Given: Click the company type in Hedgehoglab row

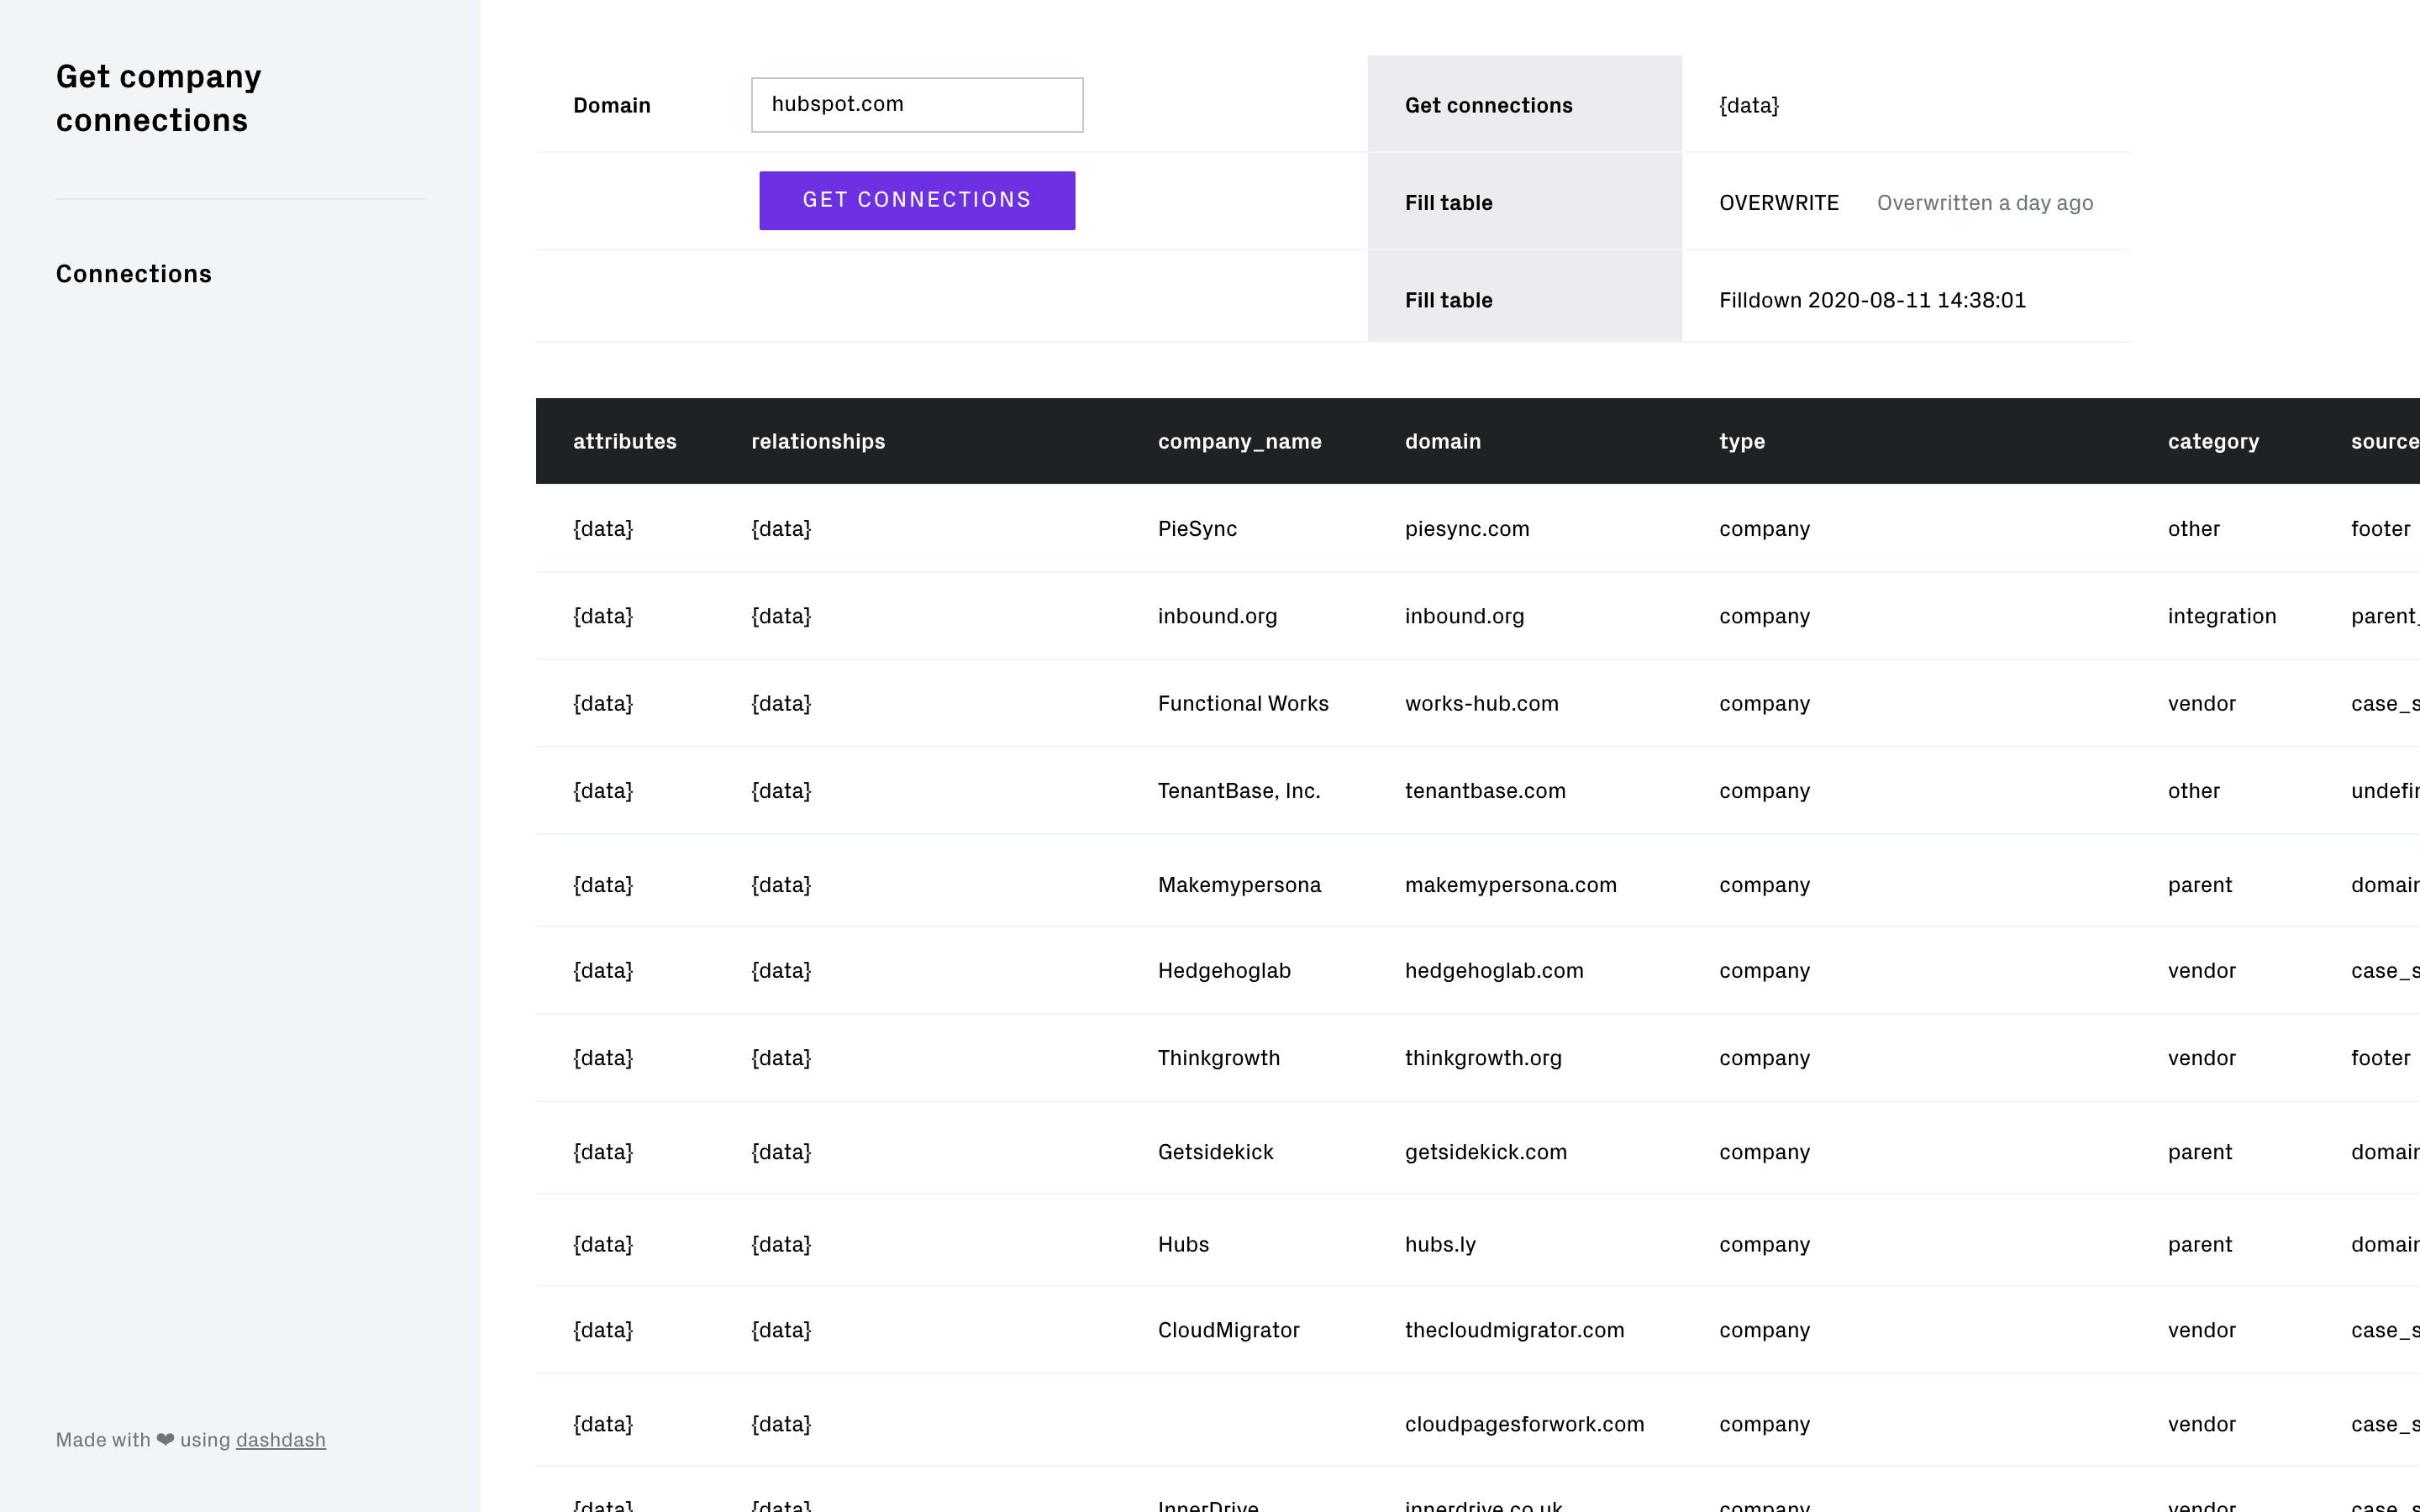Looking at the screenshot, I should (1764, 971).
